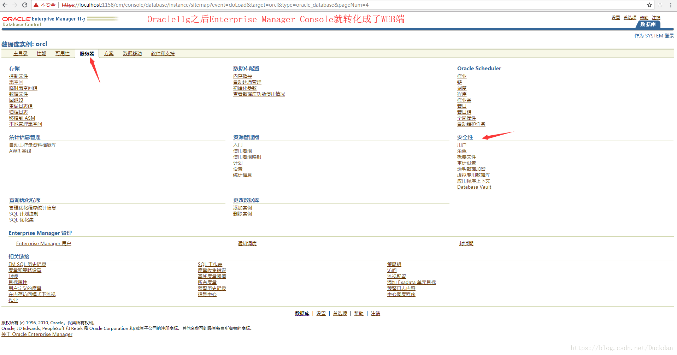Viewport: 677px width, 355px height.
Task: Open the SQL 优化集 link
Action: tap(21, 220)
